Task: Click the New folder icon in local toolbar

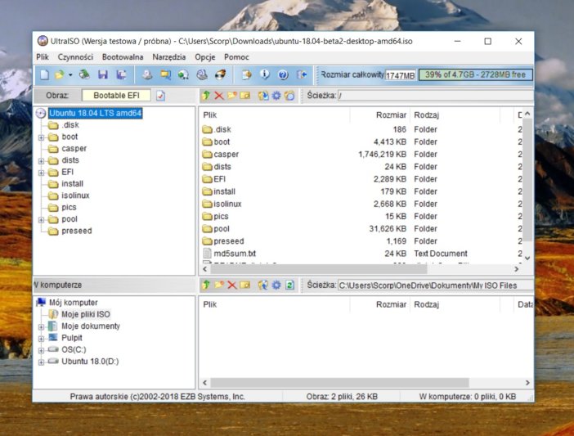Action: click(219, 285)
